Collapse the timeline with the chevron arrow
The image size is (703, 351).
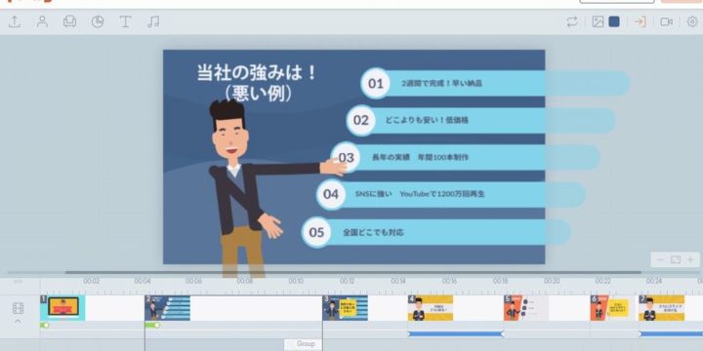[x=18, y=321]
